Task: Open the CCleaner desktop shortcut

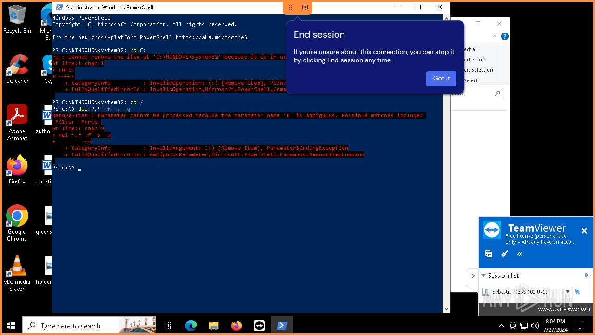Action: point(17,69)
